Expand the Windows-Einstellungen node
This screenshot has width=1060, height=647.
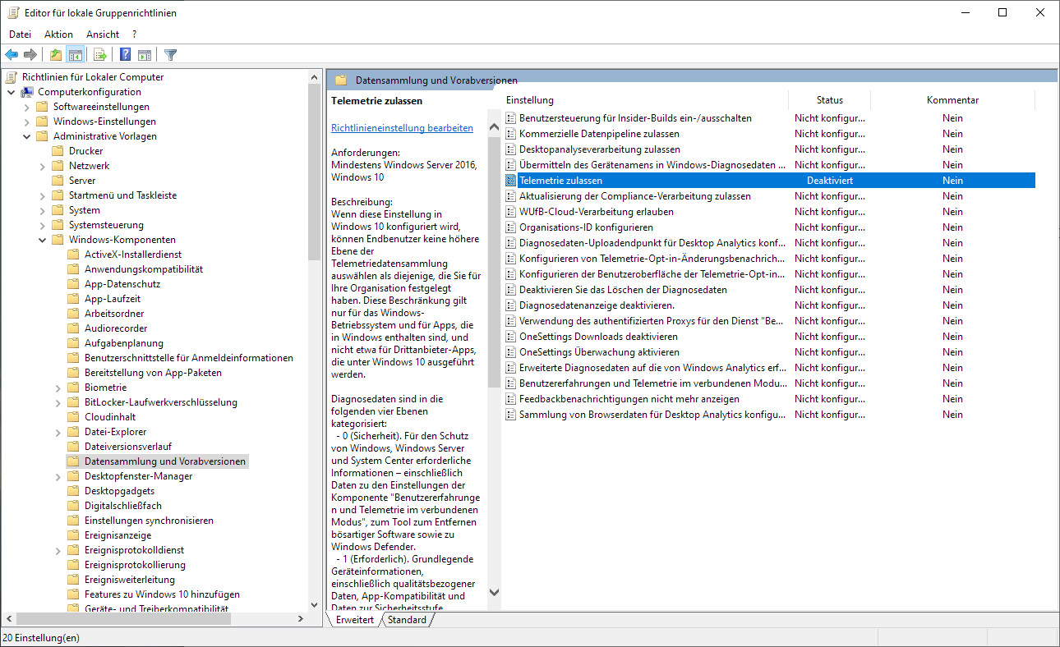(26, 122)
